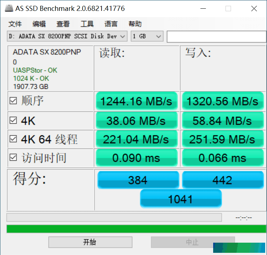Minimize the AS SSD Benchmark window
This screenshot has width=267, height=255.
coord(203,8)
